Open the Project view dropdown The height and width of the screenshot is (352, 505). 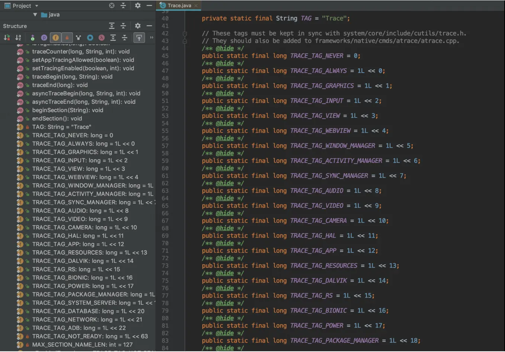tap(36, 6)
